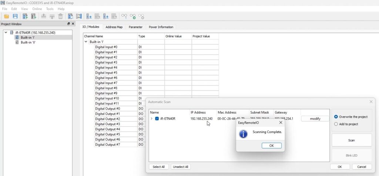Screen dimensions: 379x176
Task: Click the Scan button
Action: pos(352,140)
